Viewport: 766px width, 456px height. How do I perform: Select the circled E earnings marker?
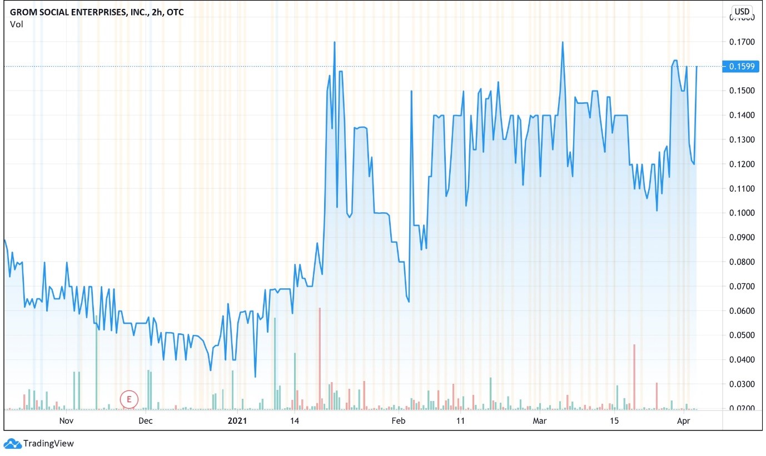(x=128, y=399)
